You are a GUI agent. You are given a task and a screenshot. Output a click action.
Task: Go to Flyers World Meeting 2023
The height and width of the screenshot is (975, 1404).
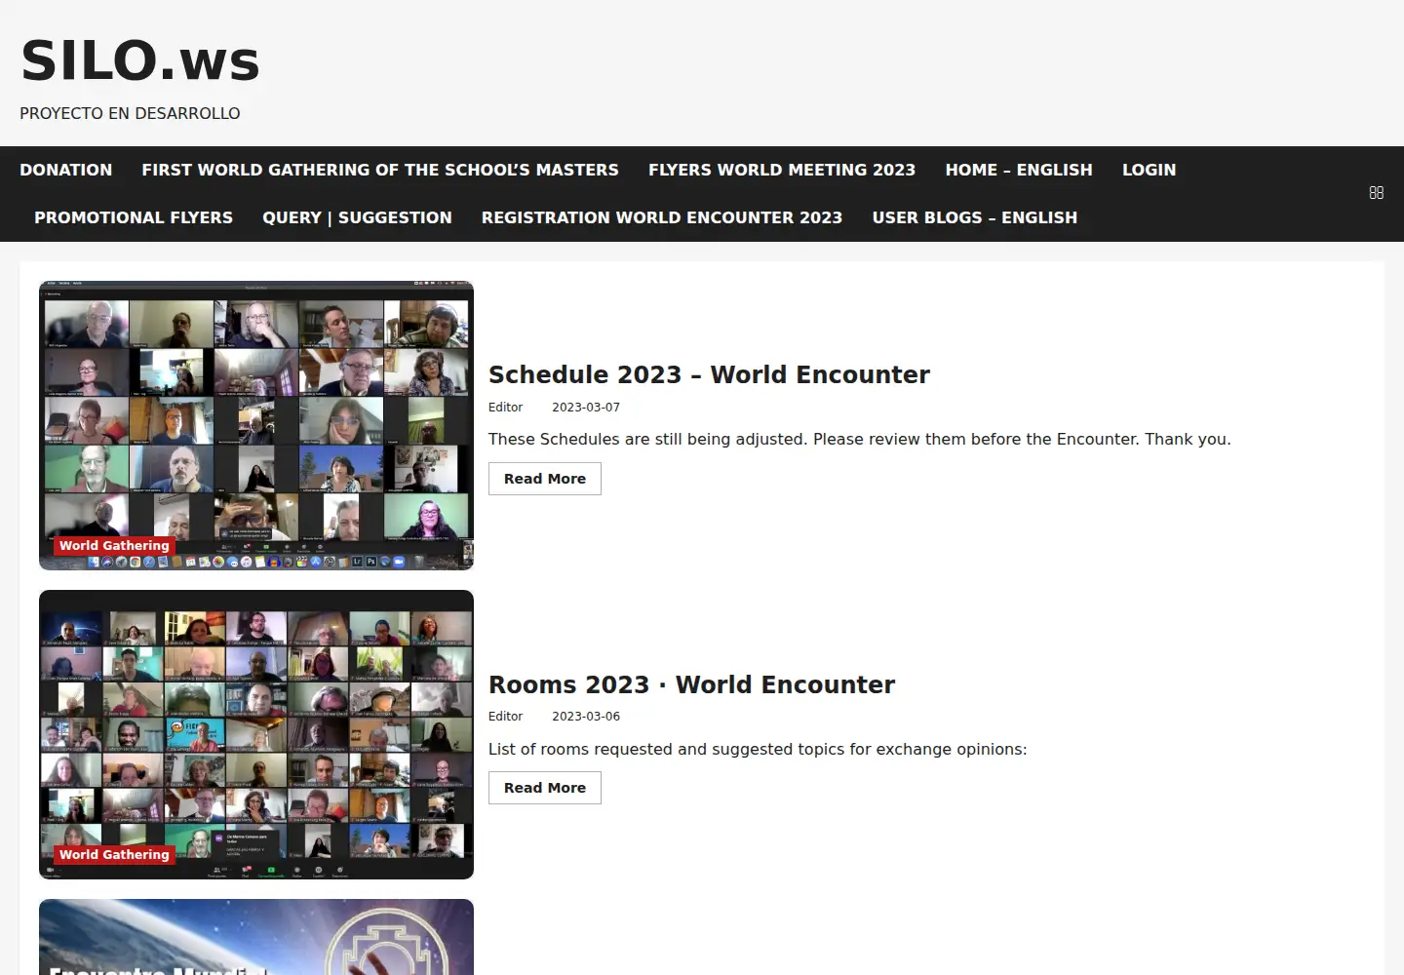(x=782, y=170)
